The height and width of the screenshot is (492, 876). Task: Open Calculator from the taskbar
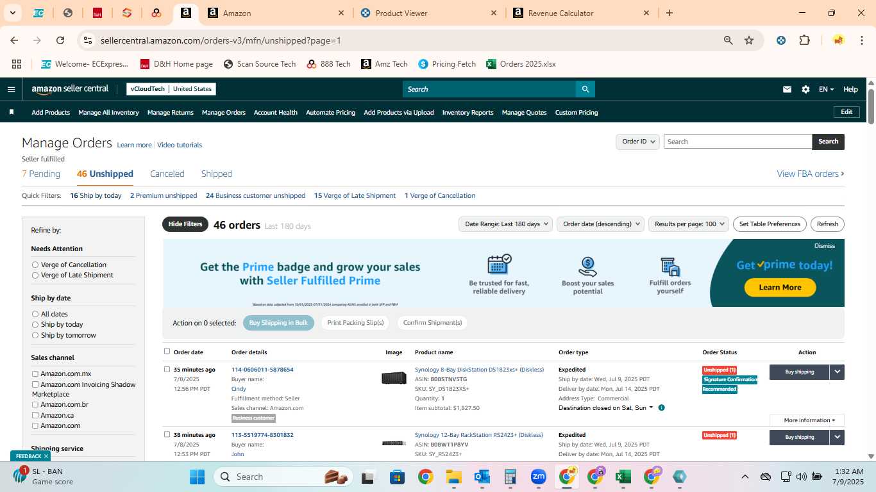point(510,477)
